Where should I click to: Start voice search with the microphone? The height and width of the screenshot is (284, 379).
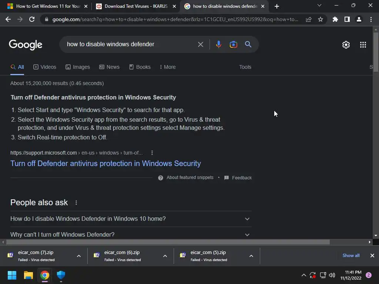pos(218,44)
